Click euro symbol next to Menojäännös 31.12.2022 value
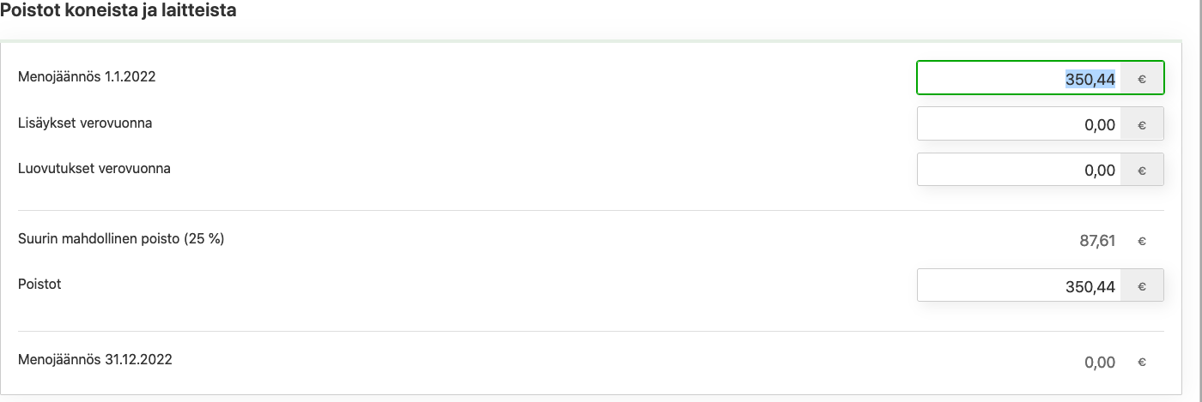Image resolution: width=1202 pixels, height=402 pixels. [1142, 362]
